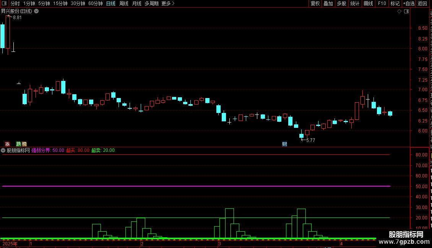432x248 pixels.
Task: Click the green 跌 marker icon
Action: [x=18, y=144]
